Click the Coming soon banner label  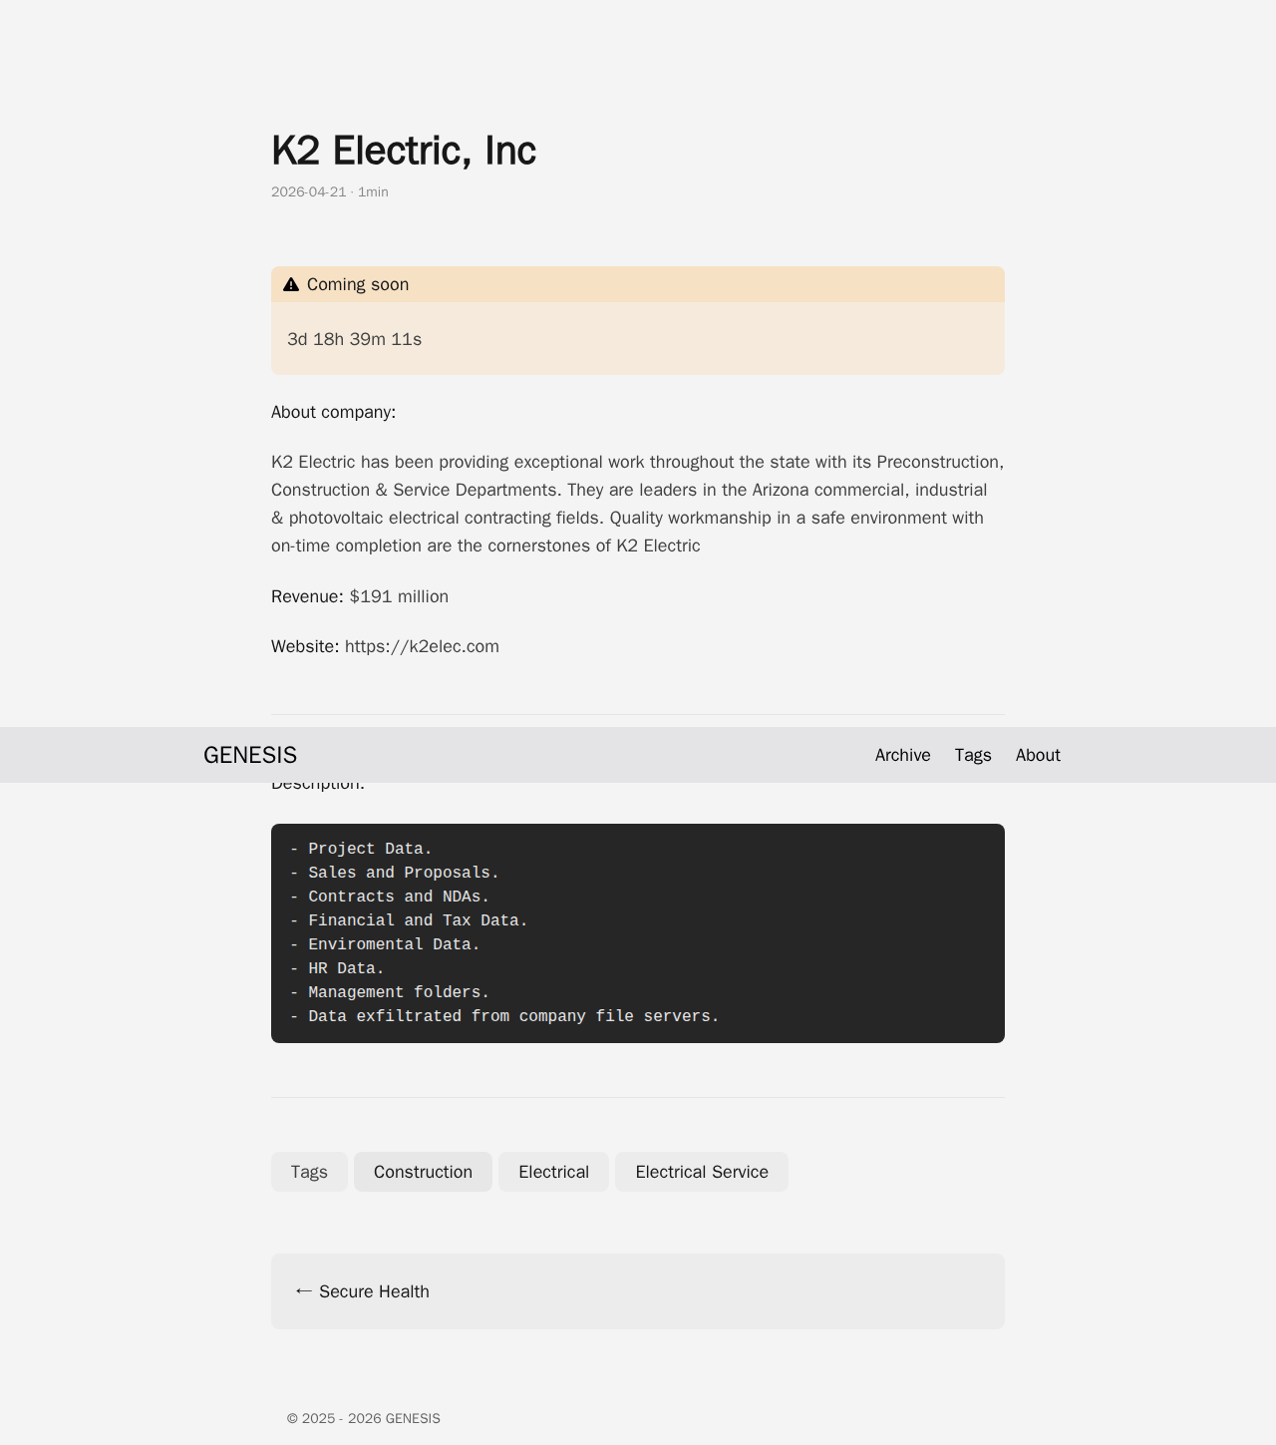pyautogui.click(x=358, y=284)
